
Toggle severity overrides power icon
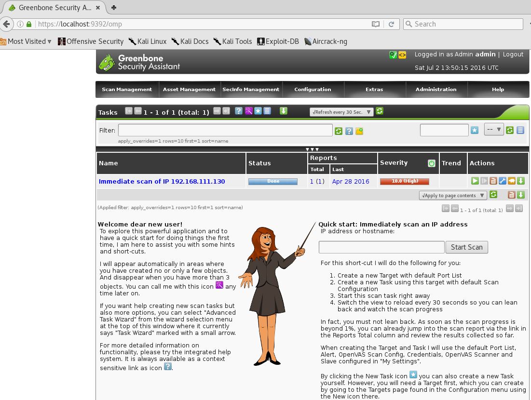coord(432,163)
